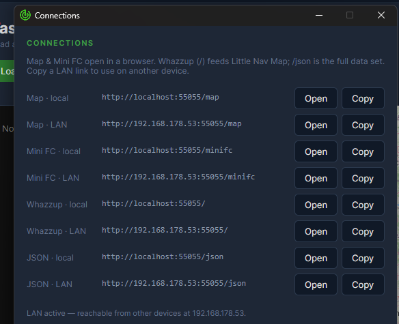Open the Map LAN link

pyautogui.click(x=316, y=125)
